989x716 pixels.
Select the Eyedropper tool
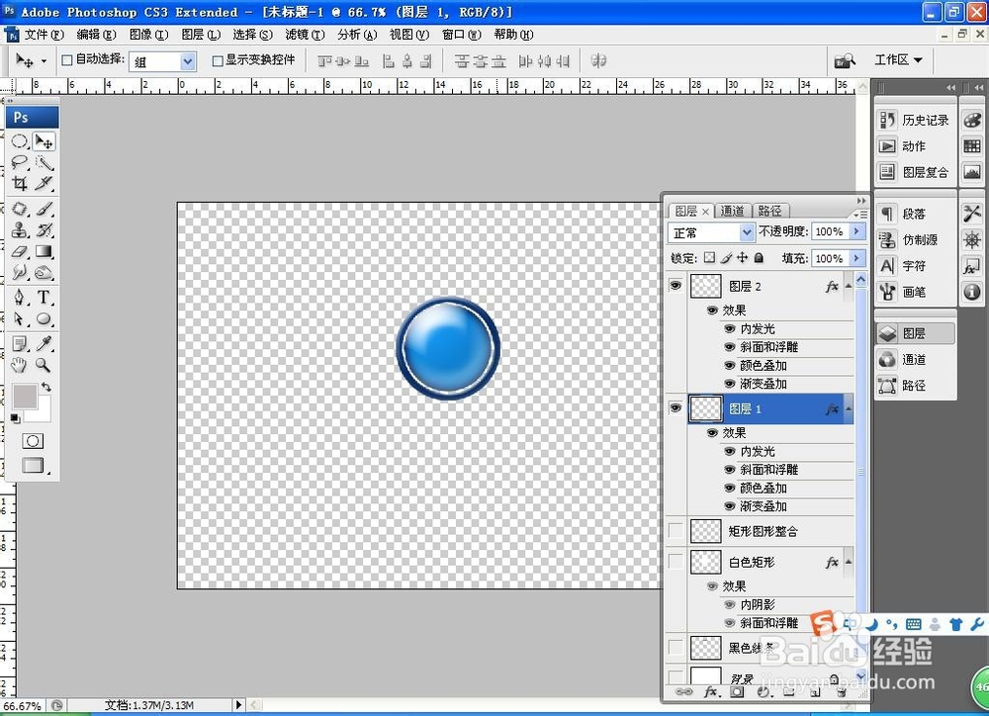44,343
